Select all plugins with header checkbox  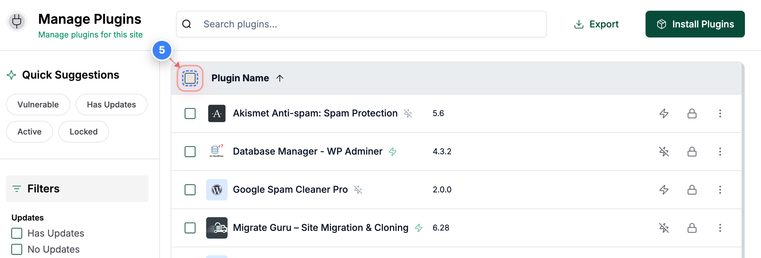coord(190,78)
